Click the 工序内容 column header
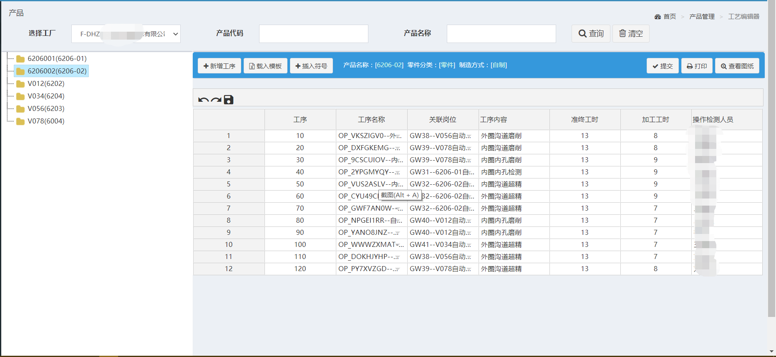Image resolution: width=776 pixels, height=357 pixels. pyautogui.click(x=514, y=120)
